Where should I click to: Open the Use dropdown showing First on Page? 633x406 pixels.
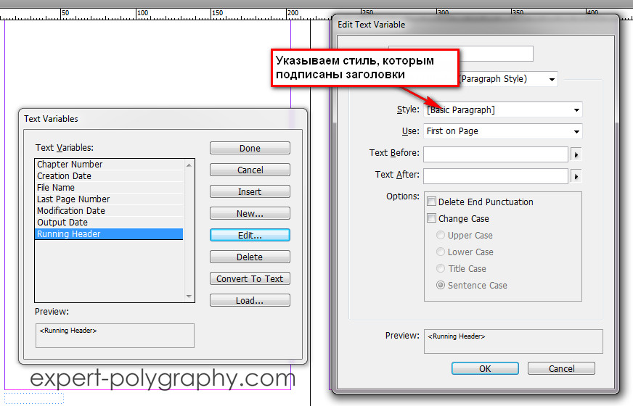[x=502, y=131]
